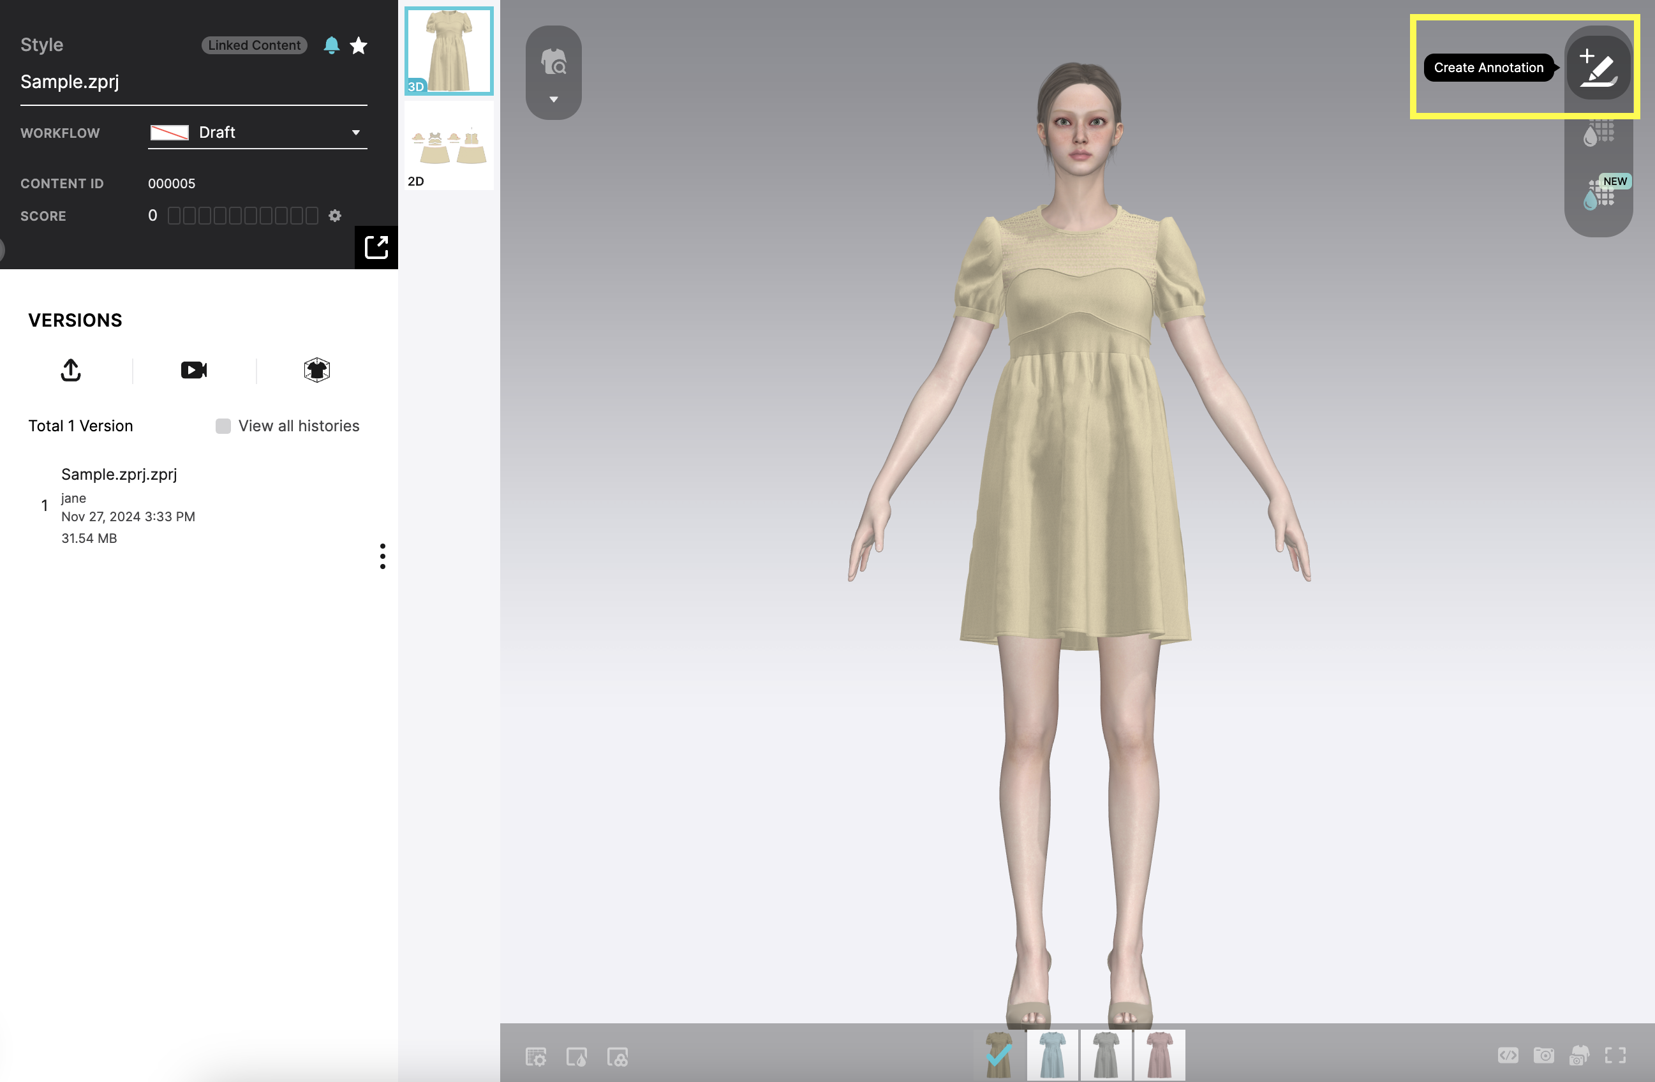This screenshot has height=1082, width=1655.
Task: Click the embed code icon
Action: coord(1508,1056)
